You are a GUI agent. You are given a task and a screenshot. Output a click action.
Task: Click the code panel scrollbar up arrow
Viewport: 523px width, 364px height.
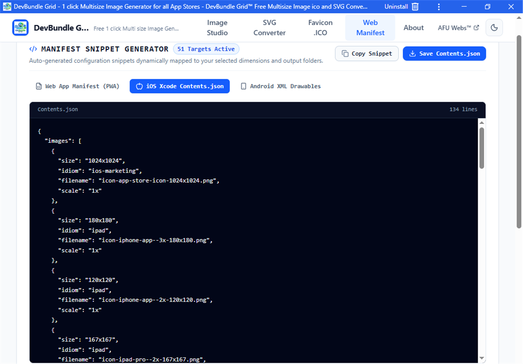point(482,123)
